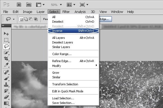The image size is (163, 108).
Task: Pick the Quick Selection tool
Action: (x=6, y=52)
